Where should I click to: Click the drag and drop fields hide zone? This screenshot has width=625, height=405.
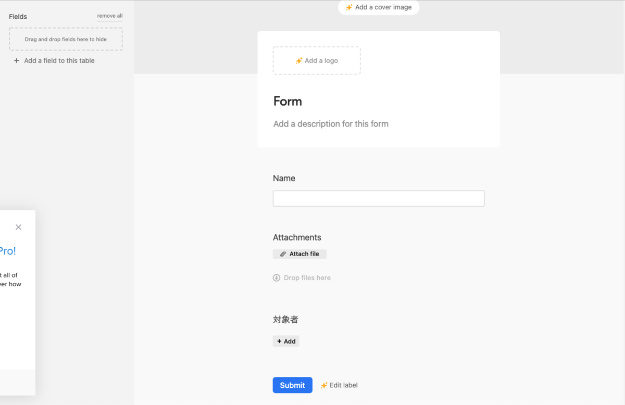[66, 39]
